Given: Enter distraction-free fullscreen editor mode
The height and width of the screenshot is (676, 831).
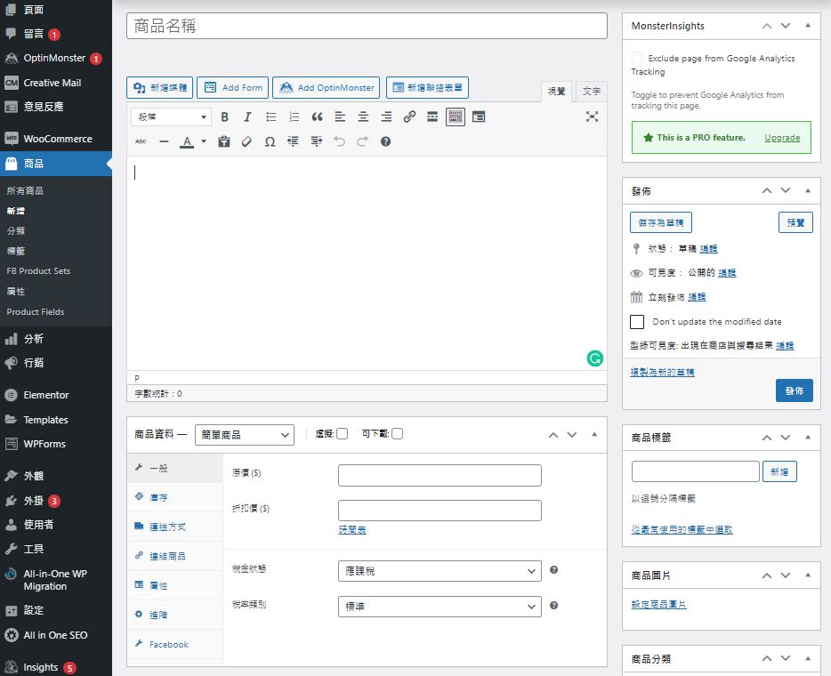Looking at the screenshot, I should (593, 117).
